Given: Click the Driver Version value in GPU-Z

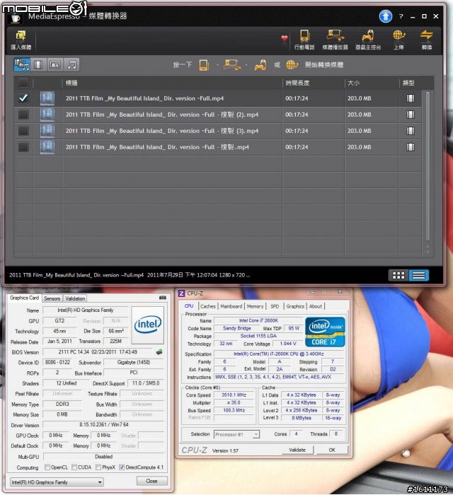Looking at the screenshot, I should 103,424.
